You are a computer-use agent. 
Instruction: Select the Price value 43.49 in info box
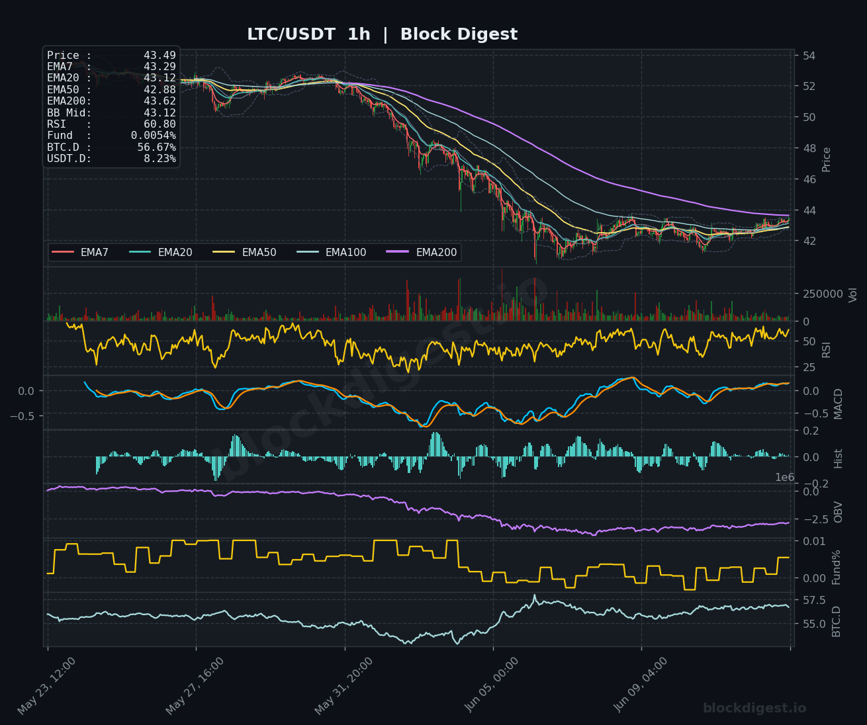pos(160,56)
